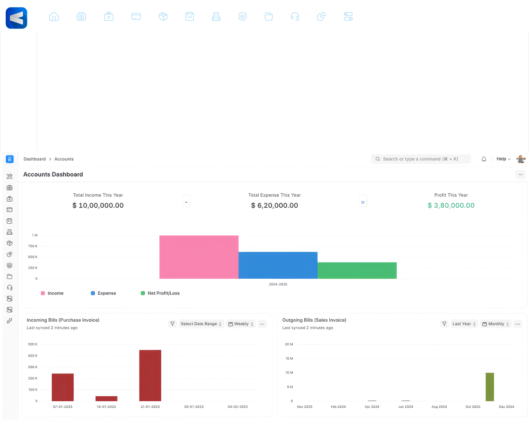The width and height of the screenshot is (529, 421).
Task: Click the green Net Profit/Loss bar
Action: point(357,270)
